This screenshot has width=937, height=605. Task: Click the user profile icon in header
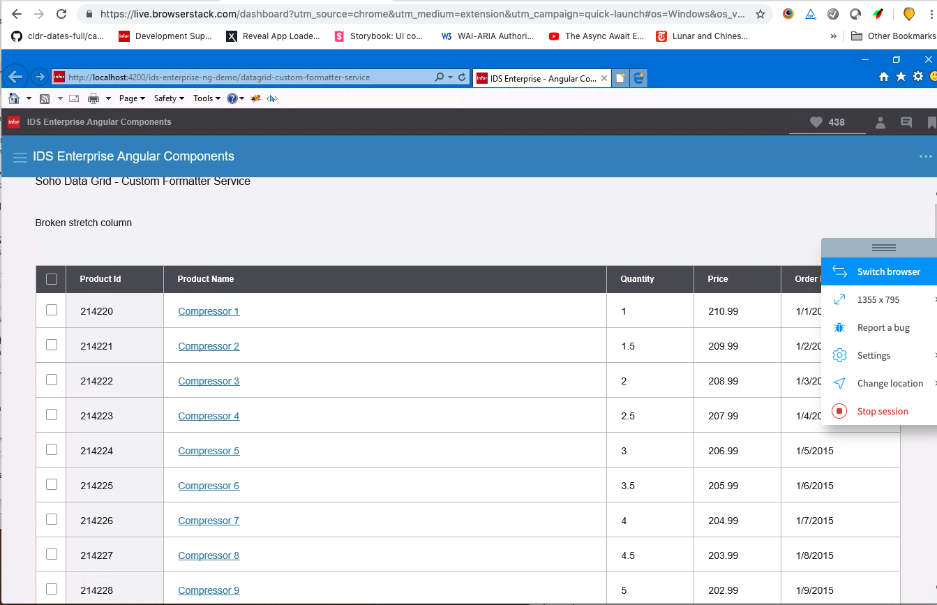pos(880,122)
